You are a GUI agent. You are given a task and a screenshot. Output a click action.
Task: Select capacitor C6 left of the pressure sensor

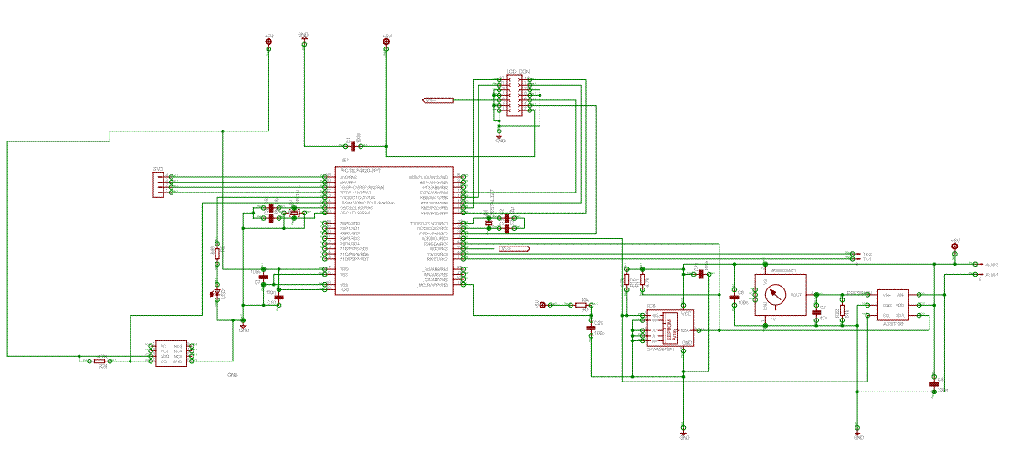[734, 299]
